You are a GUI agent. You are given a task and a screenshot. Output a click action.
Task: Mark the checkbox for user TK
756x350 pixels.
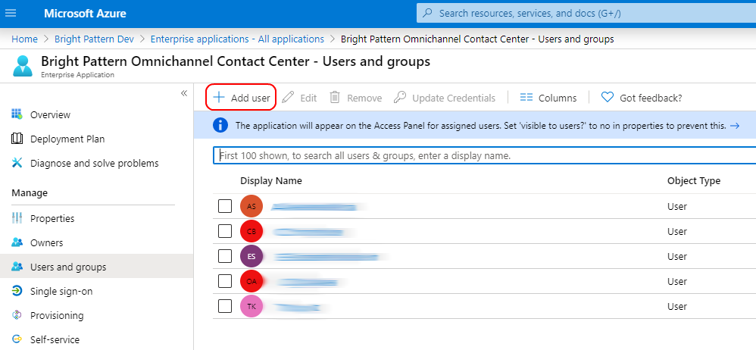(x=225, y=306)
